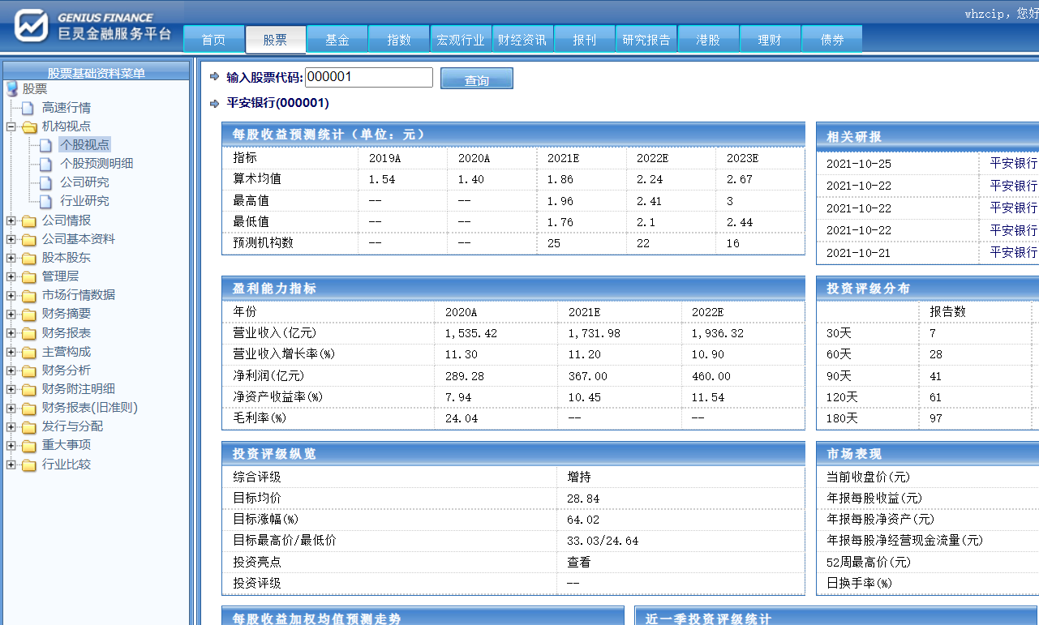Open the 财经资讯 tab
Screen dimensions: 1039x625
522,40
